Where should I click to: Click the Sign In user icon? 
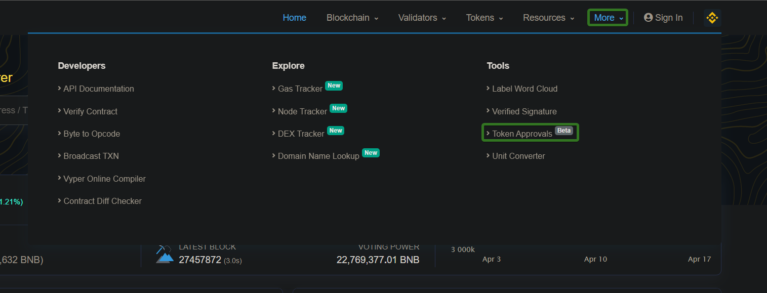[x=648, y=18]
